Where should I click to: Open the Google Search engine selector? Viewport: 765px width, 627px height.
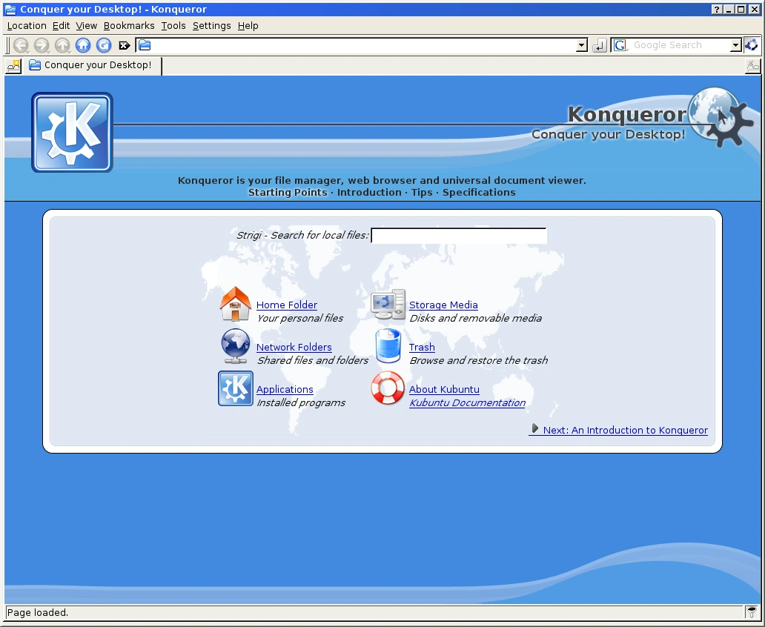pyautogui.click(x=620, y=45)
